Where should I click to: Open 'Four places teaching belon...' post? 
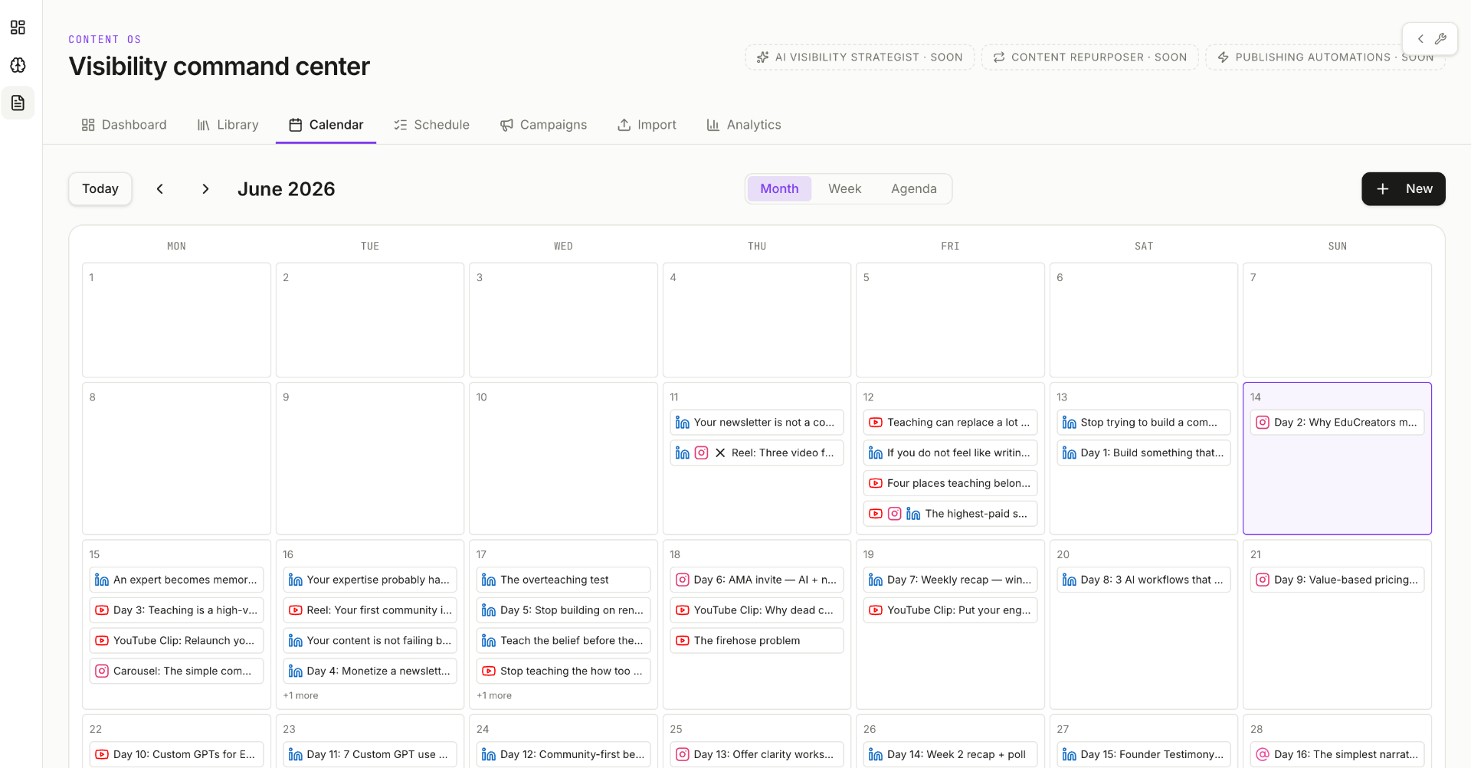950,483
